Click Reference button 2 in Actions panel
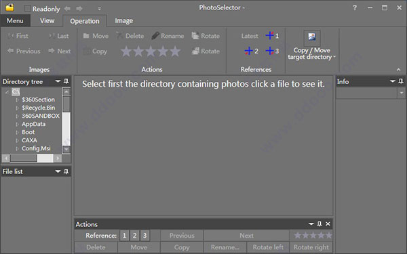407x254 pixels. 134,235
